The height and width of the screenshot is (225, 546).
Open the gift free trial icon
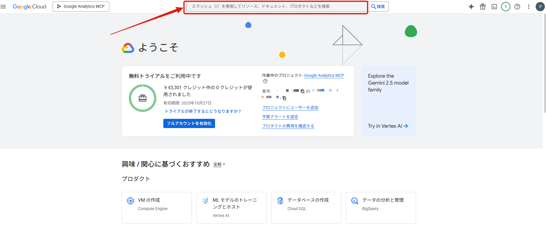click(483, 7)
